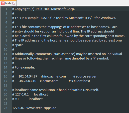Viewport: 129px width, 113px height.
Task: Click '# space.' text on line 9
Action: tap(18, 45)
